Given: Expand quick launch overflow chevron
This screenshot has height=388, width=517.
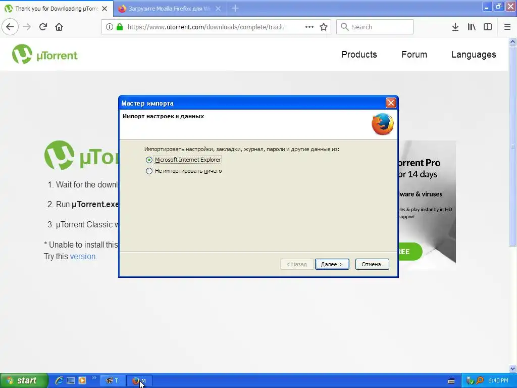Looking at the screenshot, I should tap(94, 378).
